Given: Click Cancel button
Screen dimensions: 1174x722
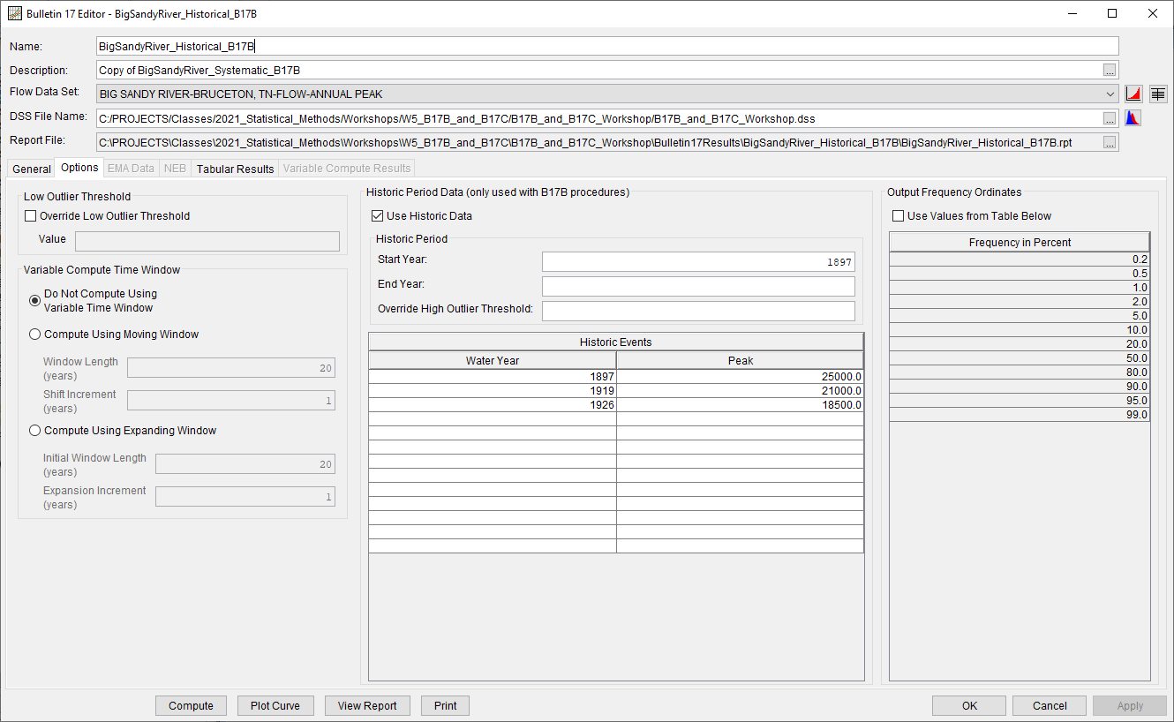Looking at the screenshot, I should pyautogui.click(x=1050, y=706).
